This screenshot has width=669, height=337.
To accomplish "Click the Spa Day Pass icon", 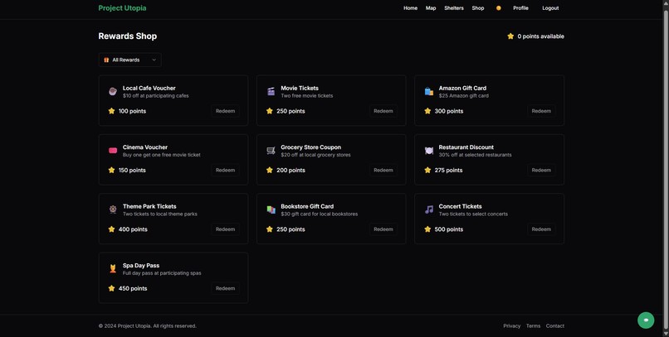I will [113, 268].
